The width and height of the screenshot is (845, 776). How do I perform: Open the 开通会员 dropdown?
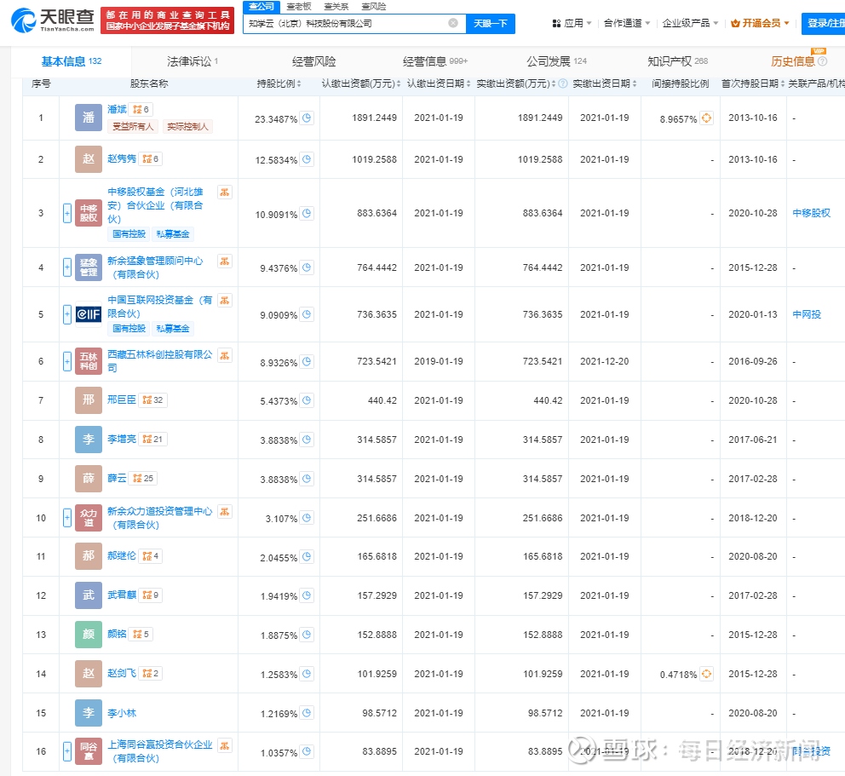click(x=760, y=23)
